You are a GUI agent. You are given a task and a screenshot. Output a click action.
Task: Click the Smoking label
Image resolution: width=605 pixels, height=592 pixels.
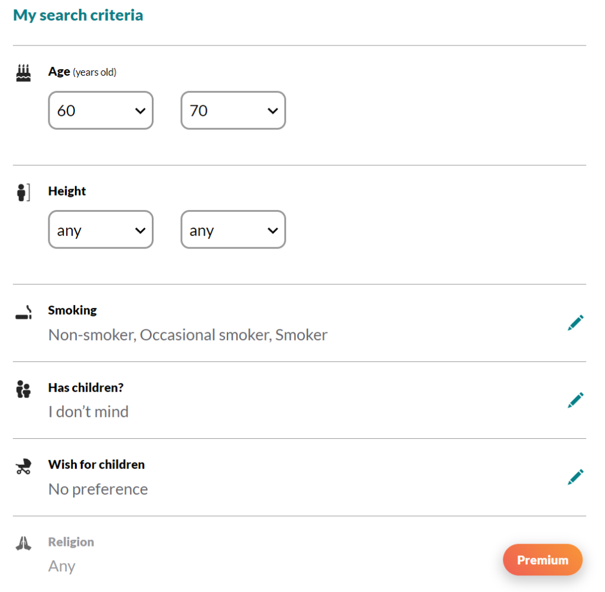(73, 310)
